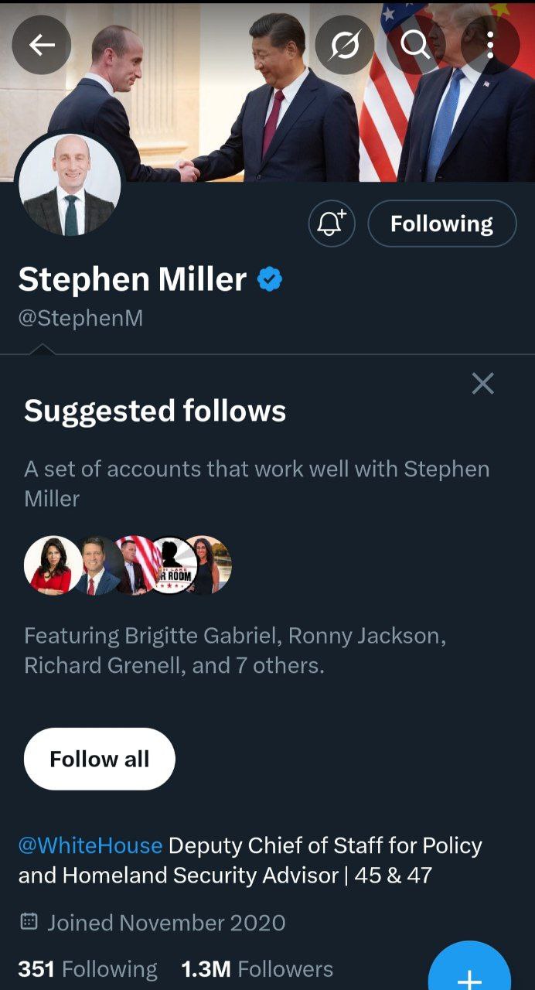The height and width of the screenshot is (990, 535).
Task: Tap the Grok slash-circle icon
Action: coord(344,46)
